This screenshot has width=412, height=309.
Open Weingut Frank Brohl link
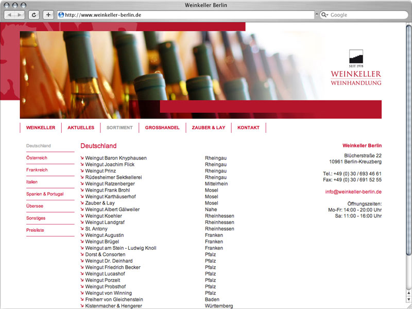(108, 190)
